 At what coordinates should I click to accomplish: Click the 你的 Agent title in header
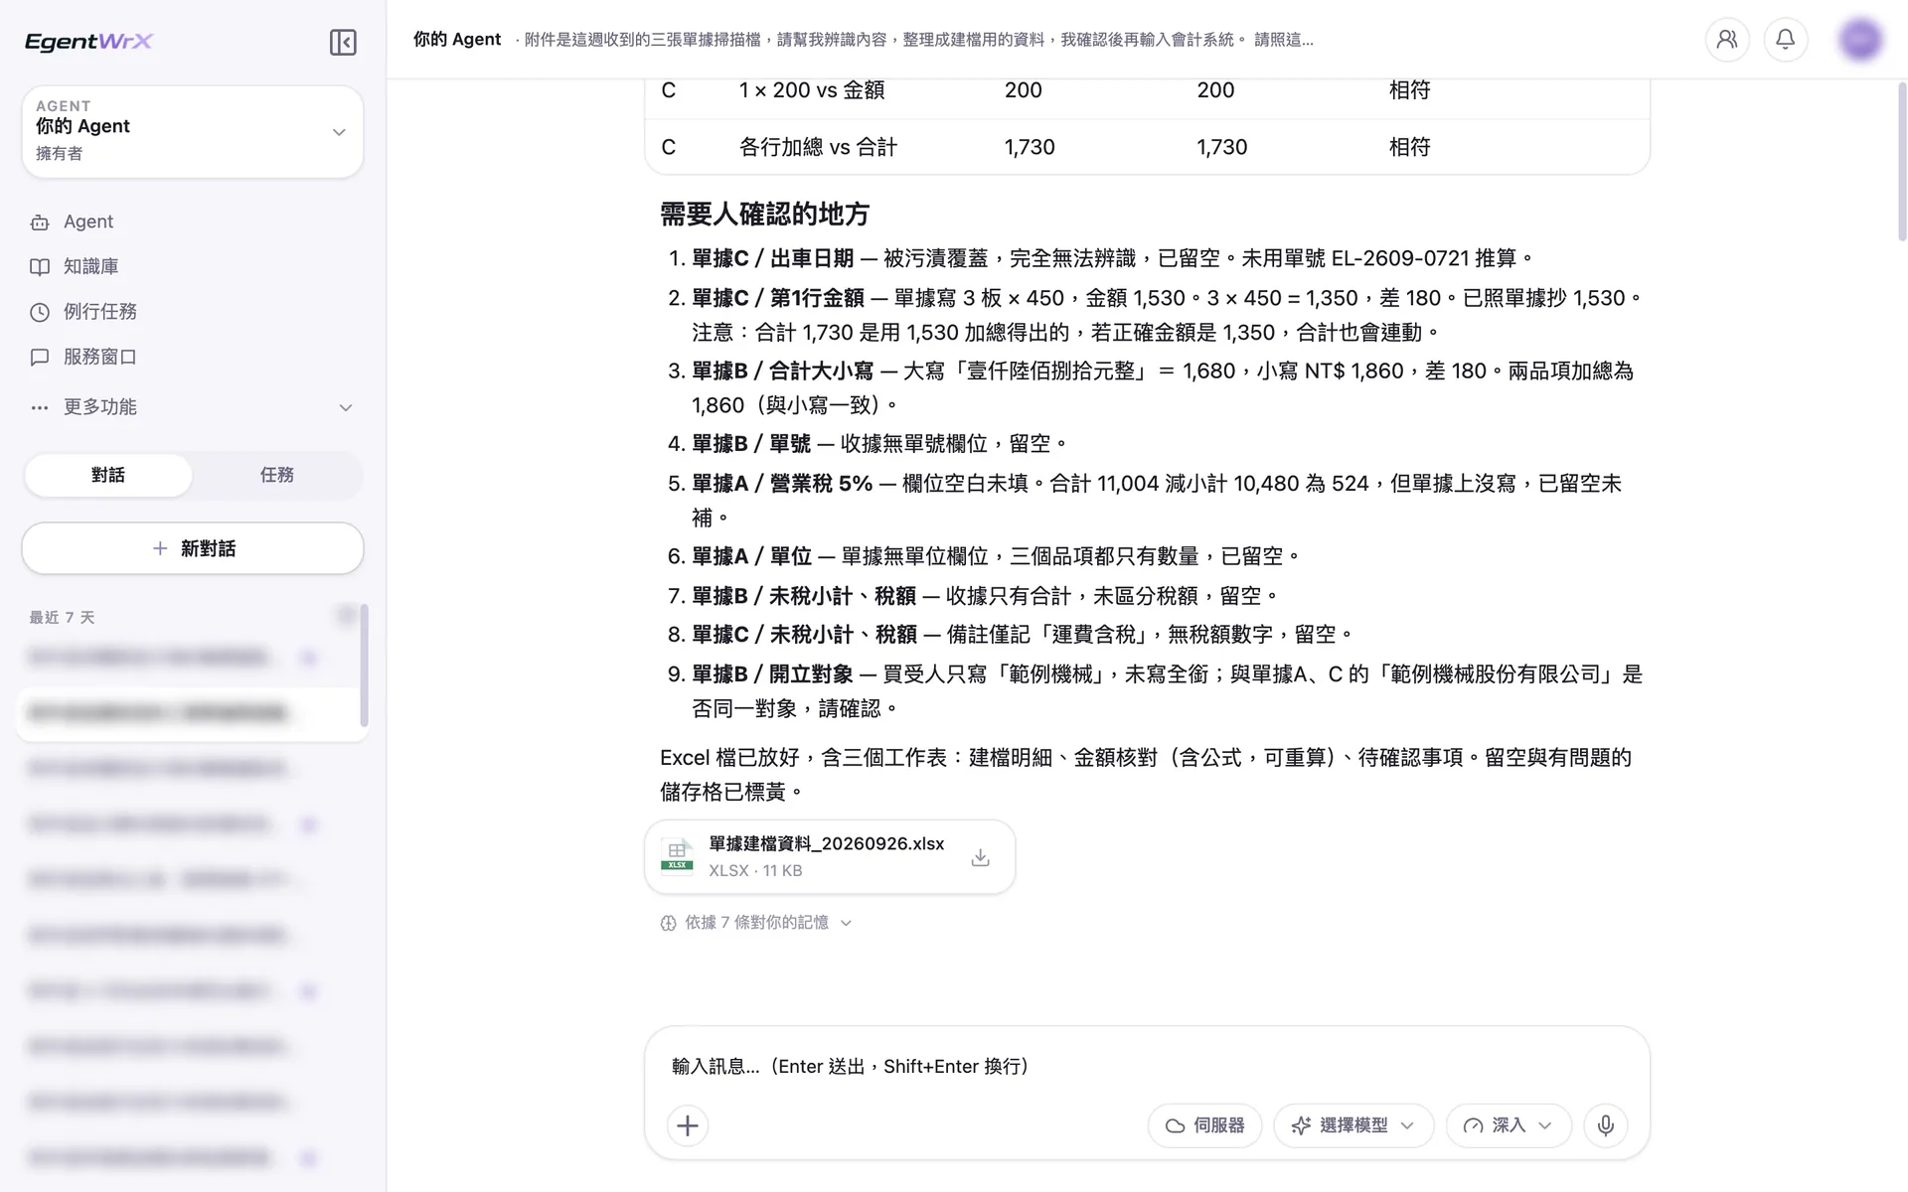coord(457,40)
